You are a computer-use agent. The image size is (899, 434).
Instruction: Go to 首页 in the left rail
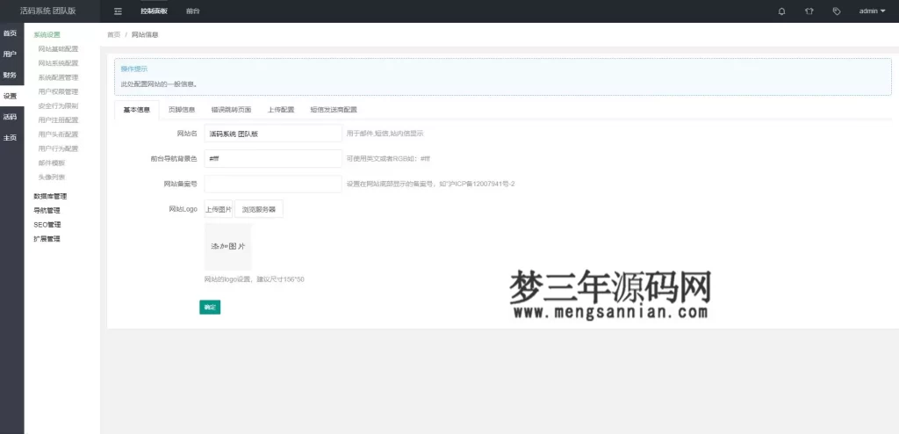11,33
